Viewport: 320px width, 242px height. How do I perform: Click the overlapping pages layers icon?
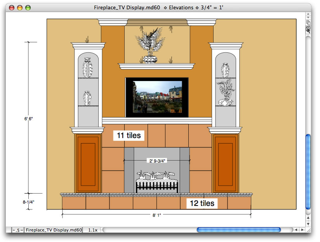point(308,23)
